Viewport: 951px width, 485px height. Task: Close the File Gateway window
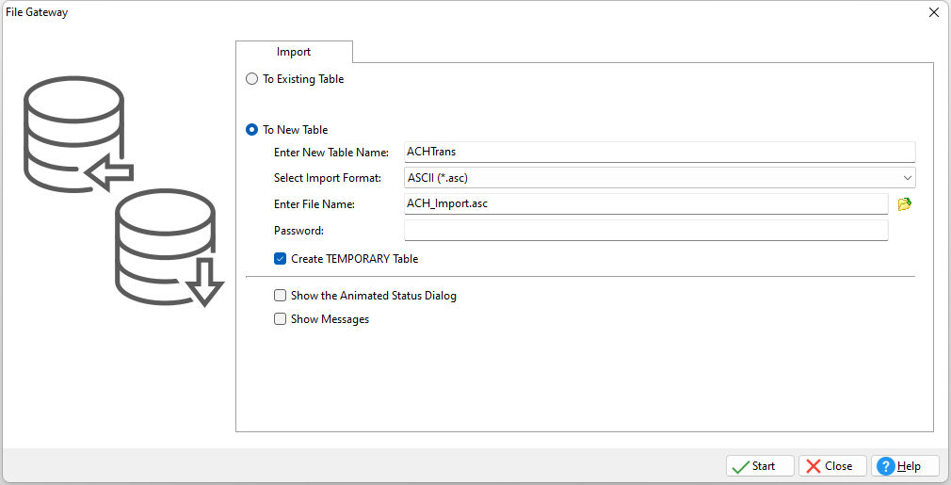(x=934, y=12)
